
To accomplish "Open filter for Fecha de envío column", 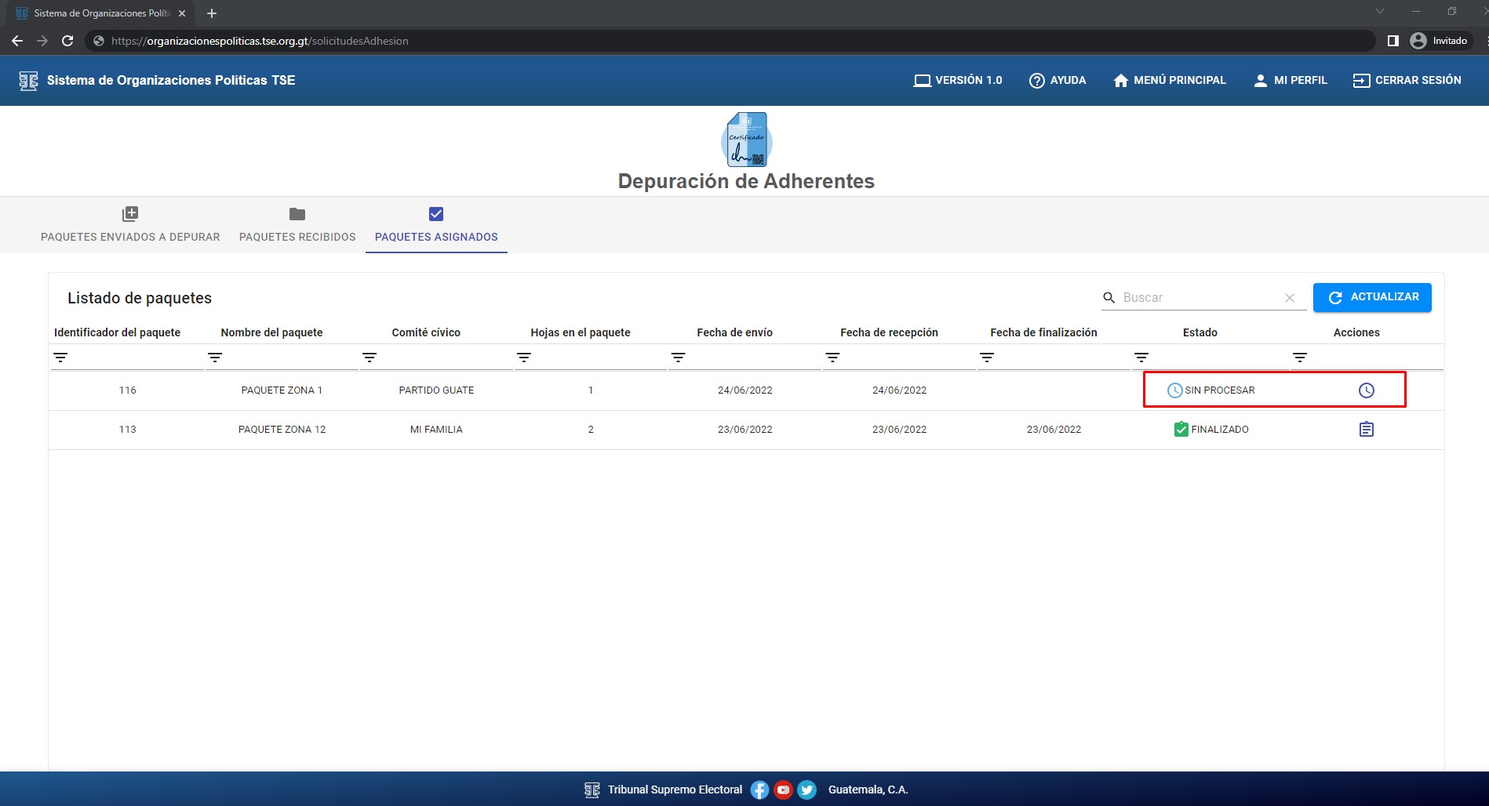I will 679,358.
